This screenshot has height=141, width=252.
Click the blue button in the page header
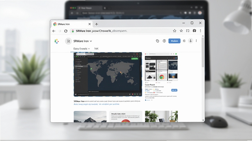pos(175,41)
